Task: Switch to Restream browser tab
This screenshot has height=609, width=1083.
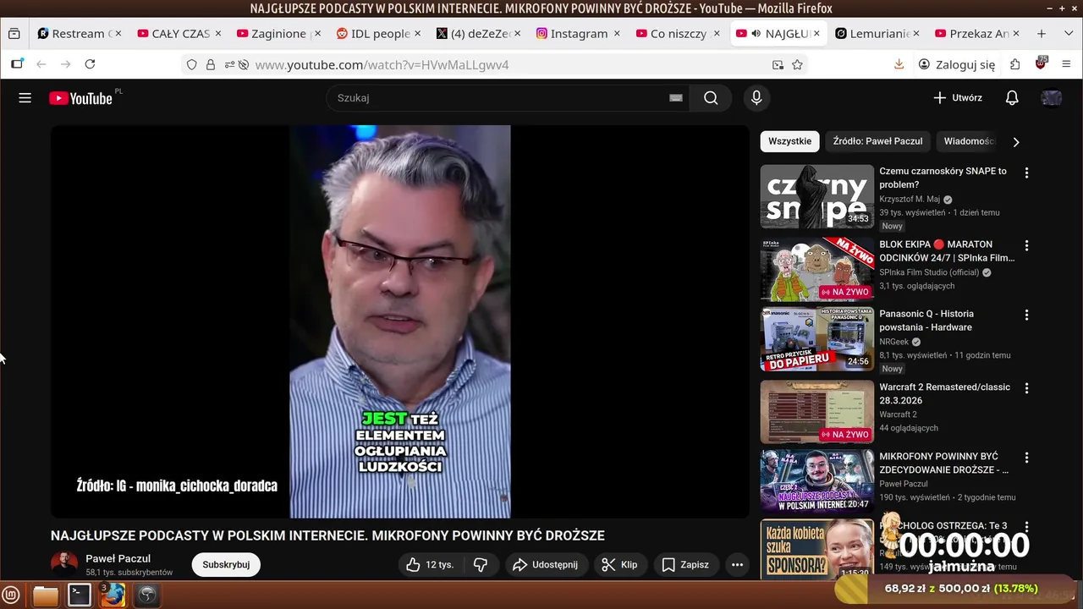Action: (78, 34)
